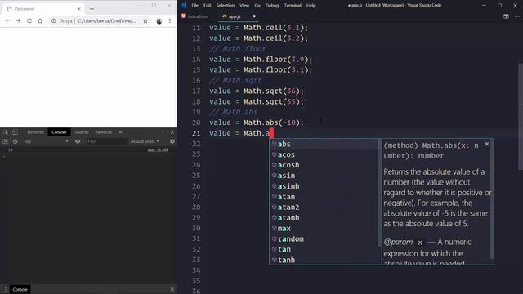Switch to index.html editor tab
Viewport: 523px width, 294px height.
tap(195, 16)
